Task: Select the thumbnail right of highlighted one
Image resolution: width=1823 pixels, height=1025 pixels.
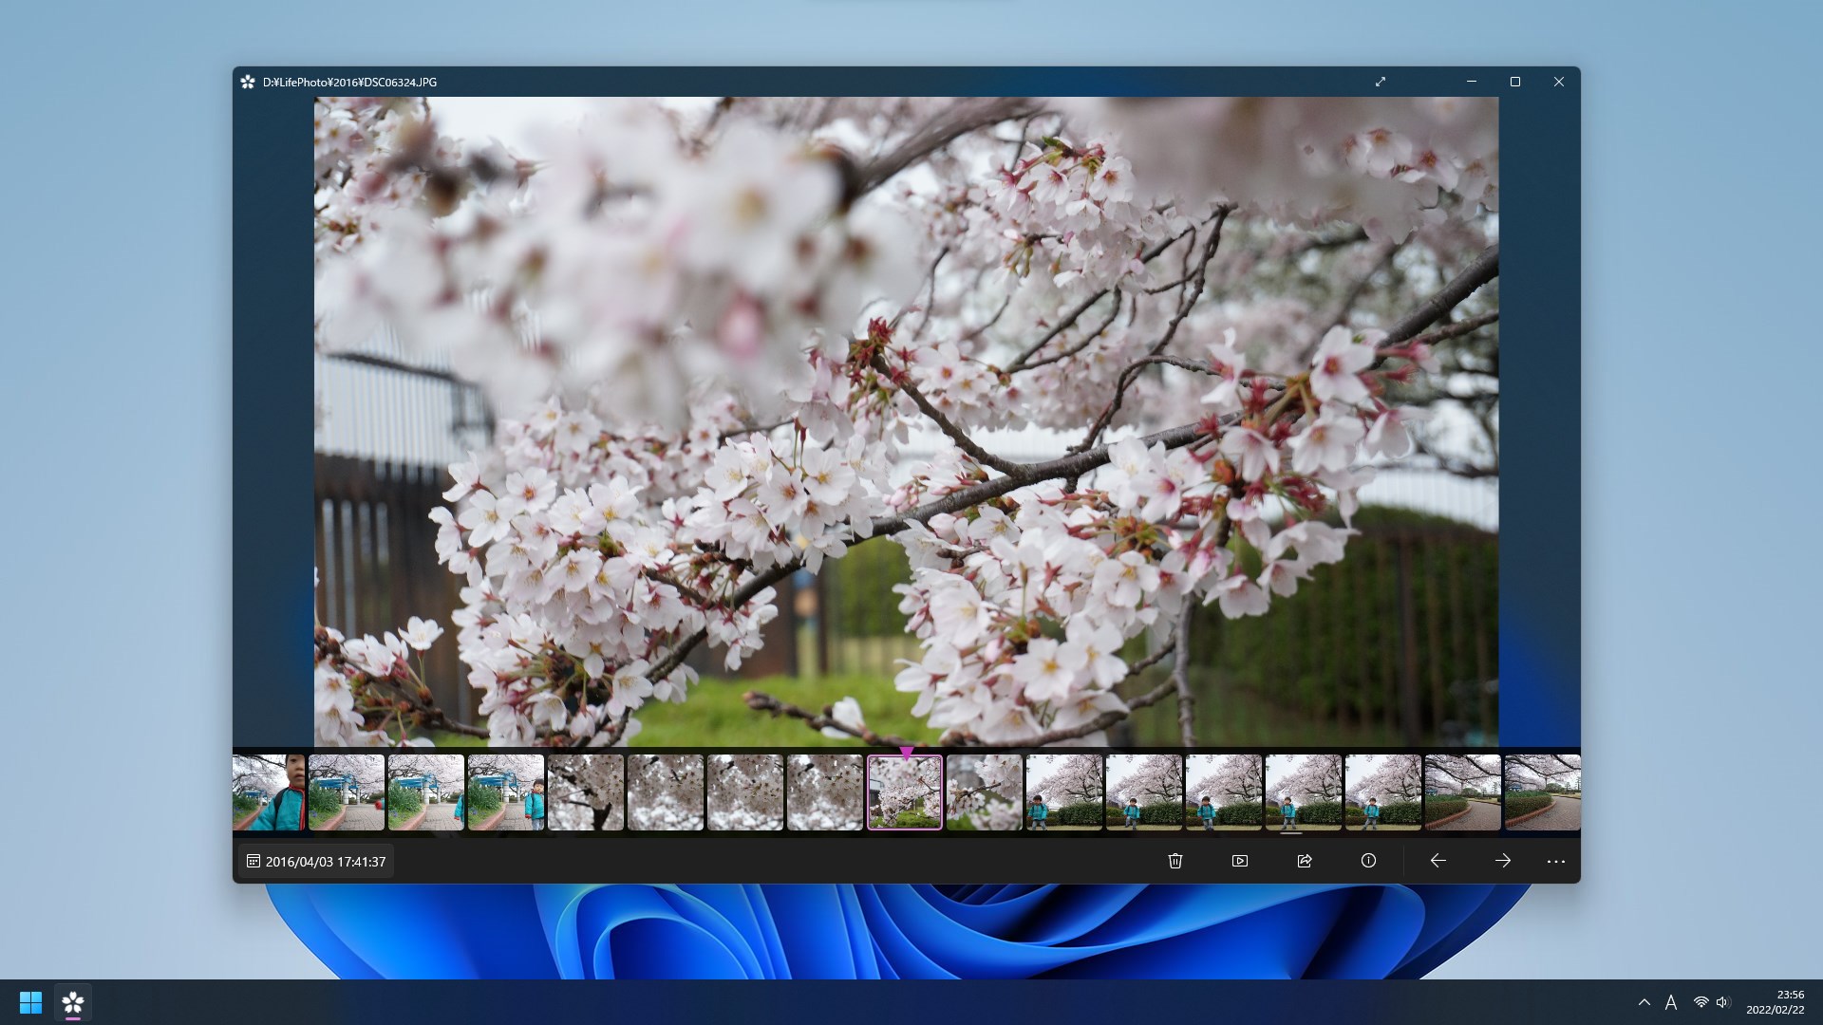Action: click(x=984, y=792)
